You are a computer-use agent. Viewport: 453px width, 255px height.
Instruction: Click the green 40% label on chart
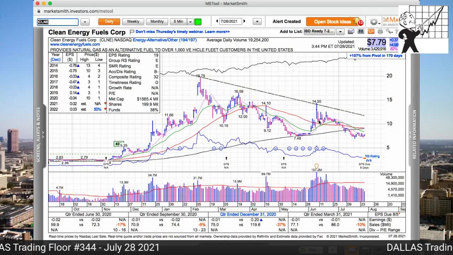(118, 144)
